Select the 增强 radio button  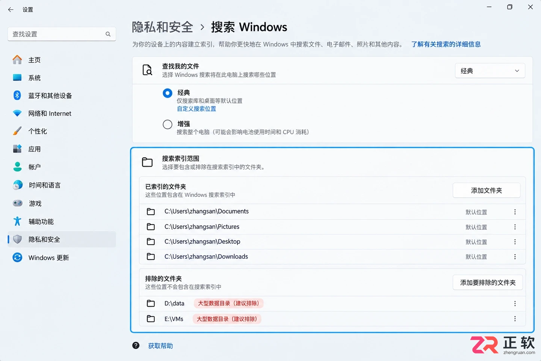pos(168,124)
